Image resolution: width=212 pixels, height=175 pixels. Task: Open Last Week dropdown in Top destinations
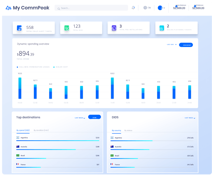[x=80, y=118]
